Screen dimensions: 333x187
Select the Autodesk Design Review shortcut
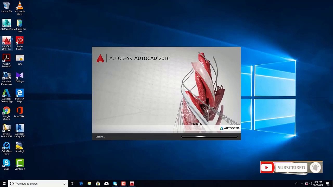pos(7,78)
